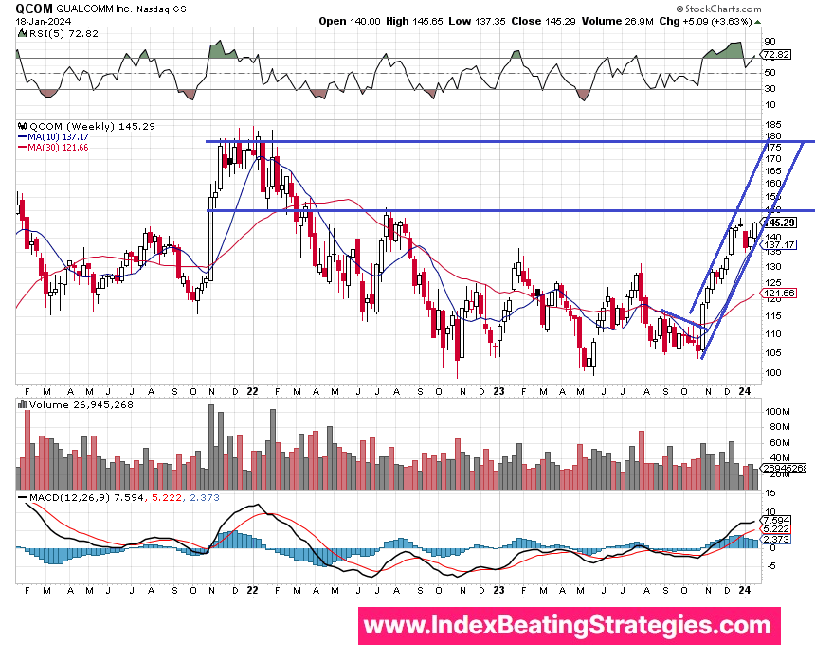Image resolution: width=815 pixels, height=659 pixels.
Task: Click the 125 price axis label
Action: coord(773,283)
